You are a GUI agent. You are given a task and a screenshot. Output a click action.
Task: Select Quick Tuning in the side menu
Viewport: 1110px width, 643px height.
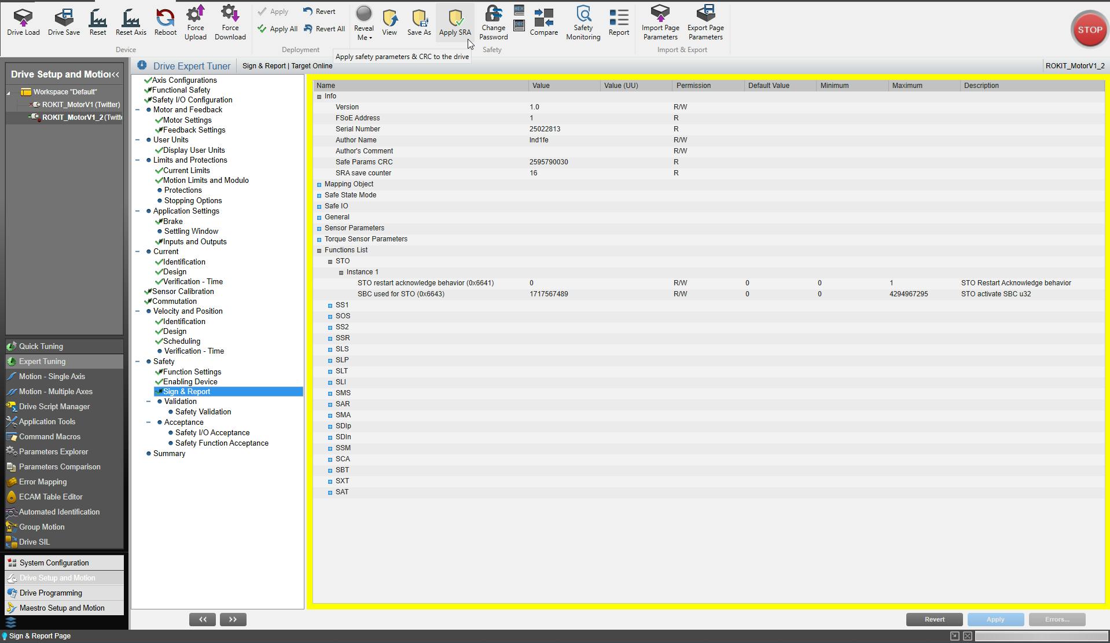pyautogui.click(x=41, y=346)
